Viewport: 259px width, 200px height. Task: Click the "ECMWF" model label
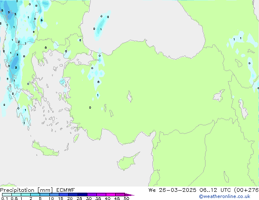coord(66,190)
